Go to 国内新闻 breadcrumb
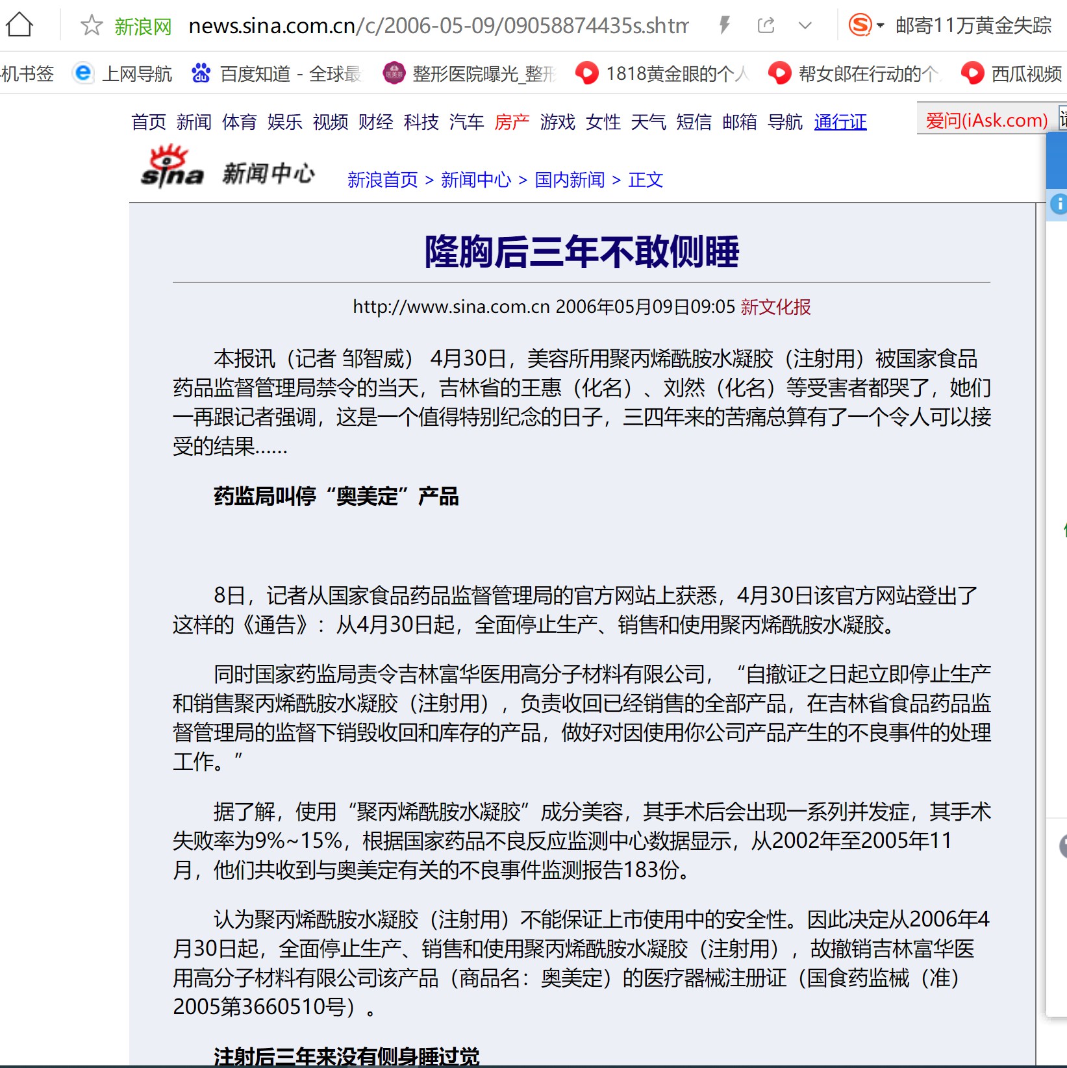 tap(570, 179)
